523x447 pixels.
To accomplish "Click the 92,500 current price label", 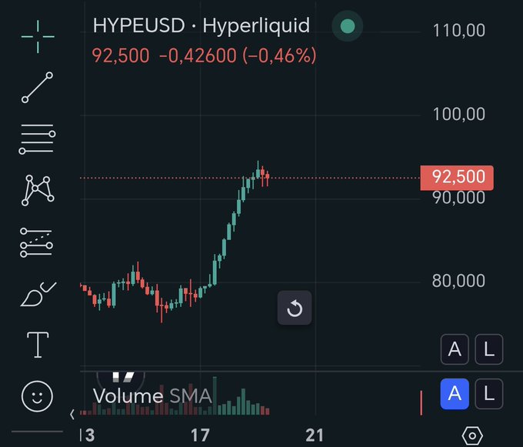I will (x=457, y=178).
